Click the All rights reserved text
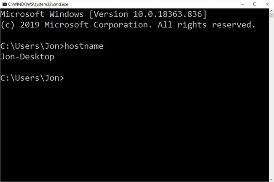The image size is (274, 182). (207, 25)
